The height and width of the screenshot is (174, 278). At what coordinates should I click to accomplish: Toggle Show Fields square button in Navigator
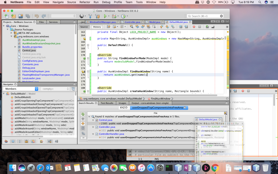(x=13, y=141)
